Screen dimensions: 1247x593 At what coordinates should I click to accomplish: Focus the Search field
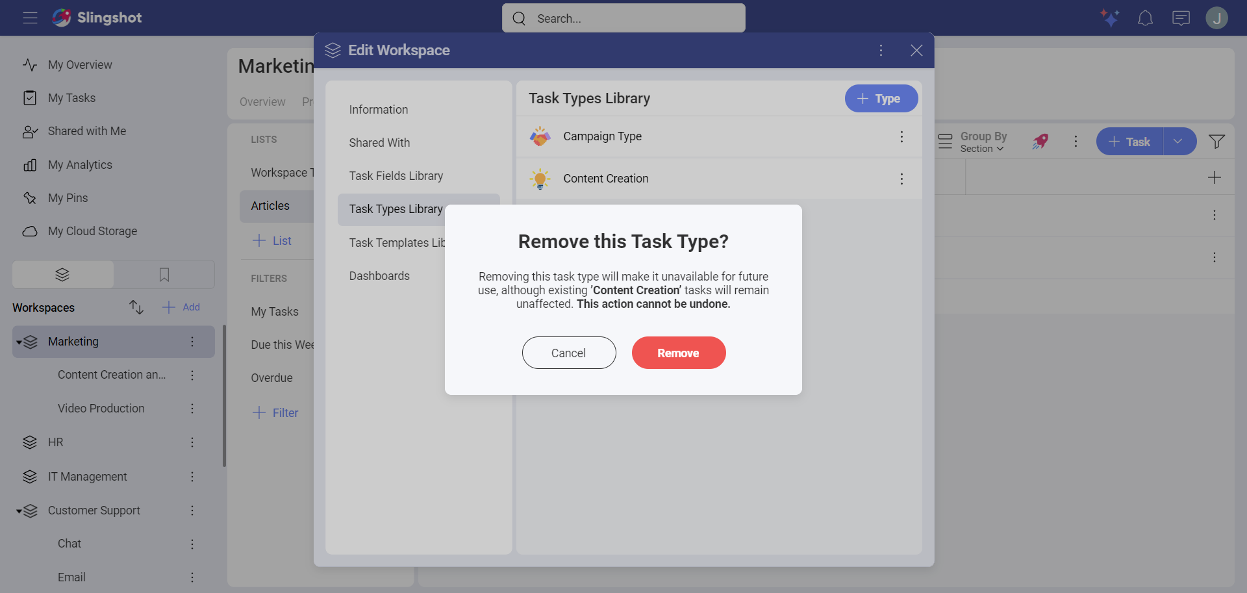click(x=623, y=18)
